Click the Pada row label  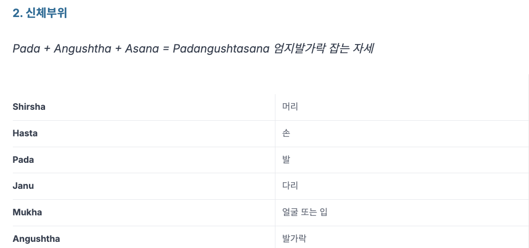(x=23, y=159)
